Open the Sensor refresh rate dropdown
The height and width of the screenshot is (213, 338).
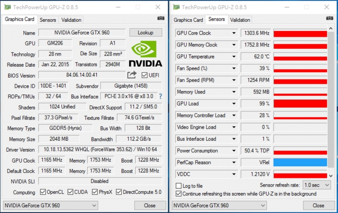[x=317, y=185]
